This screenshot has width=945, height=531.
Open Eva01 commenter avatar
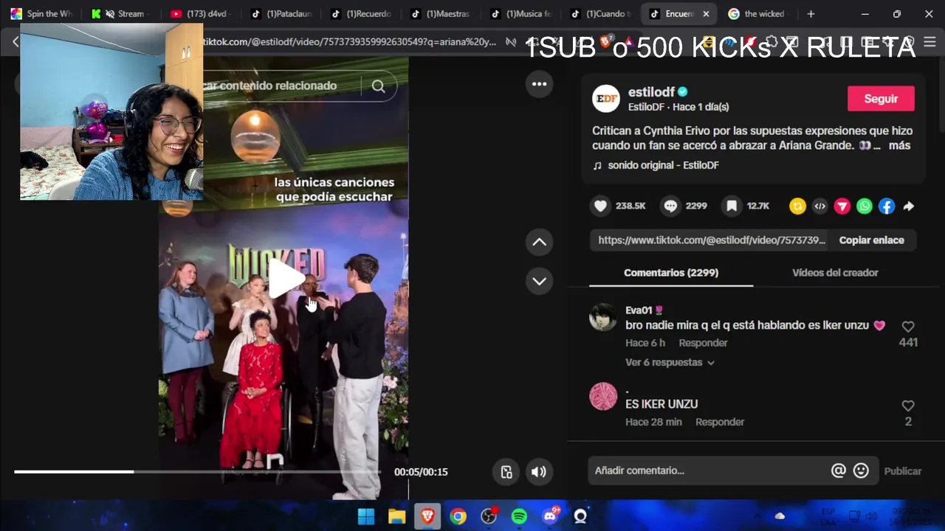point(603,317)
